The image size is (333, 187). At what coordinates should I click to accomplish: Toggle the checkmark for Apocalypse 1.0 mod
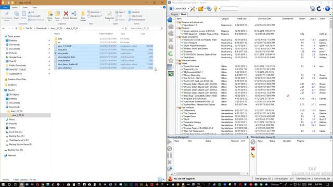(x=182, y=25)
